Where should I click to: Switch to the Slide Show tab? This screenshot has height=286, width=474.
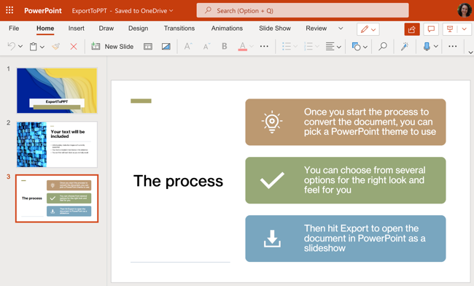click(275, 28)
